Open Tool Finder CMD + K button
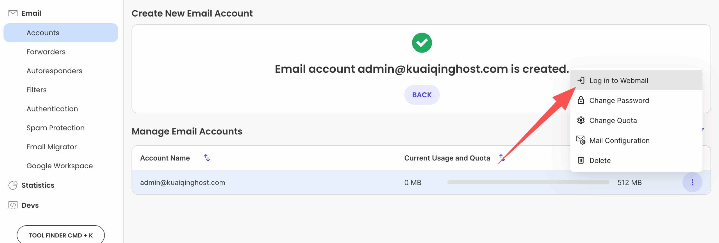Viewport: 719px width, 243px height. pos(61,235)
